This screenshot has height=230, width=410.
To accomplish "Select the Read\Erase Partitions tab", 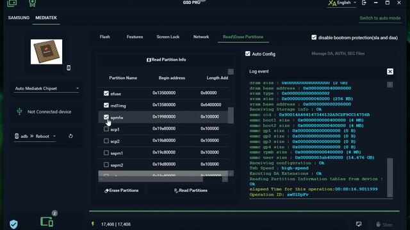I will pyautogui.click(x=243, y=37).
